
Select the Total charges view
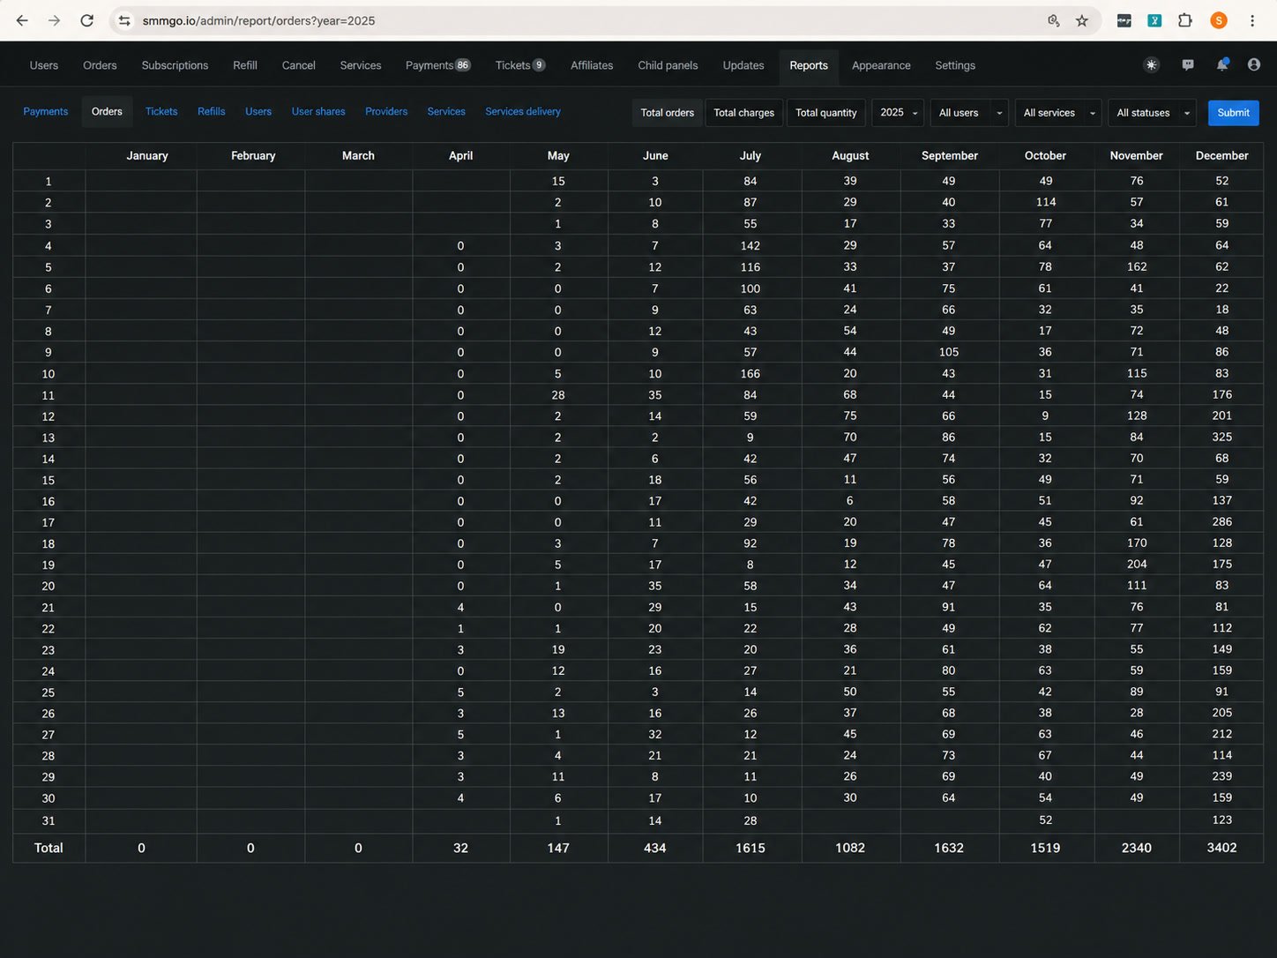click(743, 113)
